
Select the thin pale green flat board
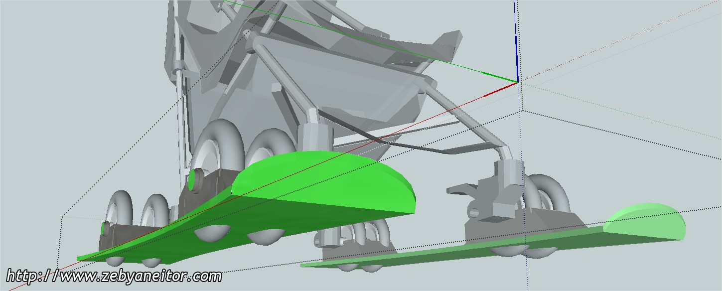448,254
